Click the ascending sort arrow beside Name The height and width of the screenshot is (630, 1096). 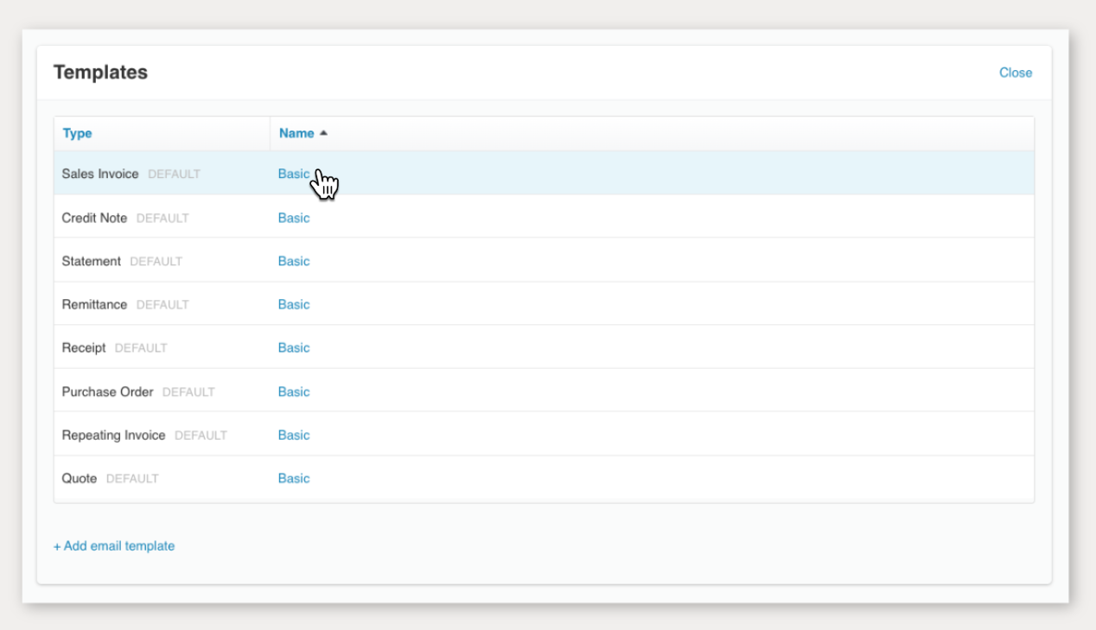point(323,133)
